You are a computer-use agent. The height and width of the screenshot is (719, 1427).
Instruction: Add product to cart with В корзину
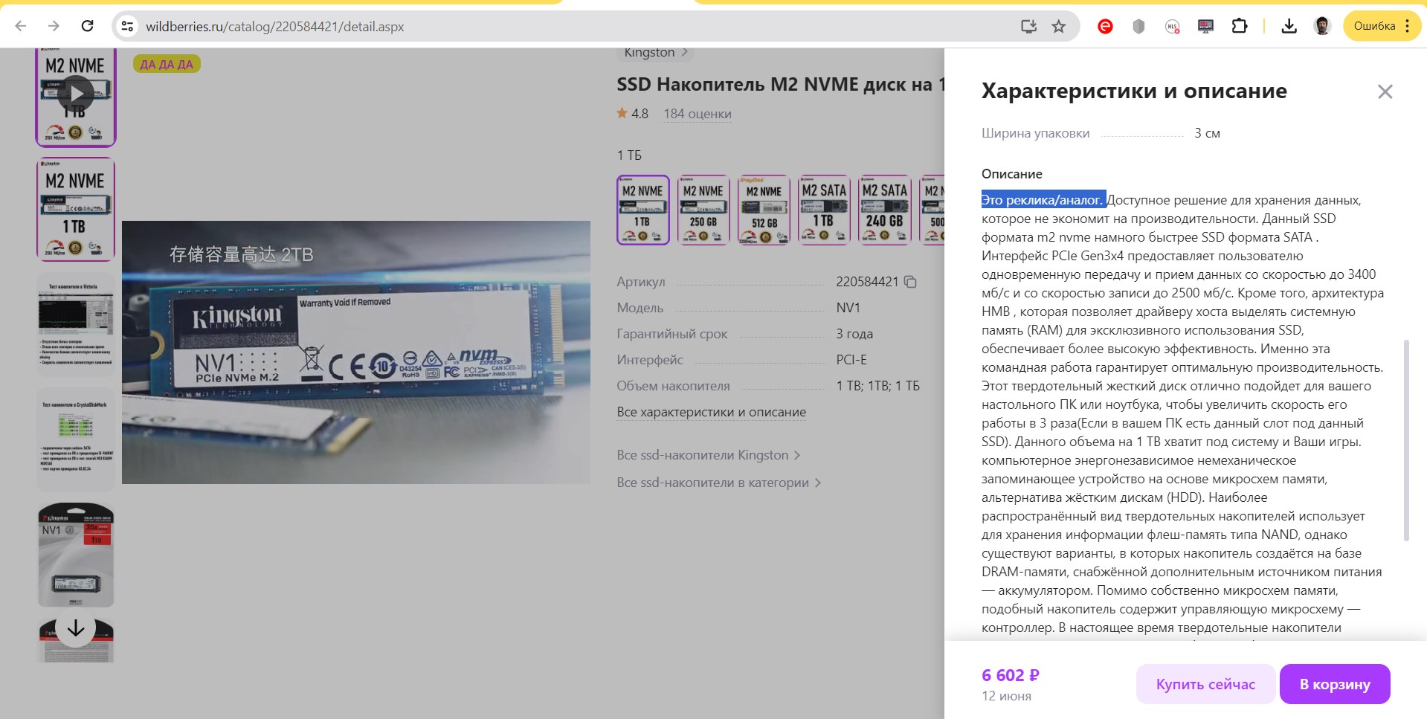point(1335,684)
